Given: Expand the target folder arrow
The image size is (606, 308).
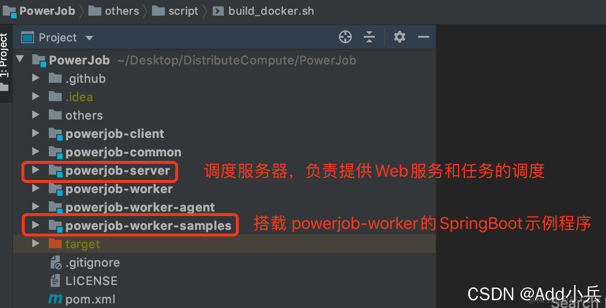Looking at the screenshot, I should coord(36,244).
